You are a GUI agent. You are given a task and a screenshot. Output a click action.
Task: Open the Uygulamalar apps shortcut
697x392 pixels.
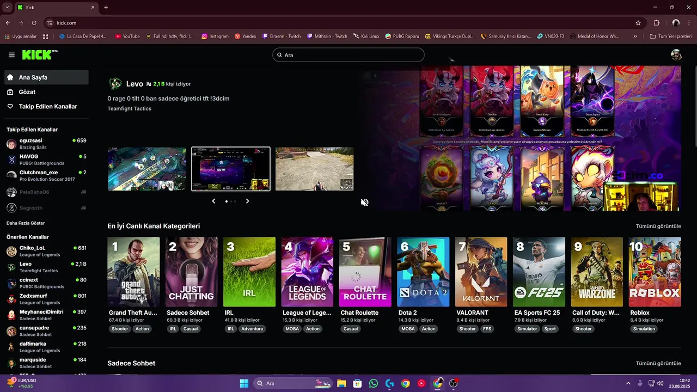21,36
